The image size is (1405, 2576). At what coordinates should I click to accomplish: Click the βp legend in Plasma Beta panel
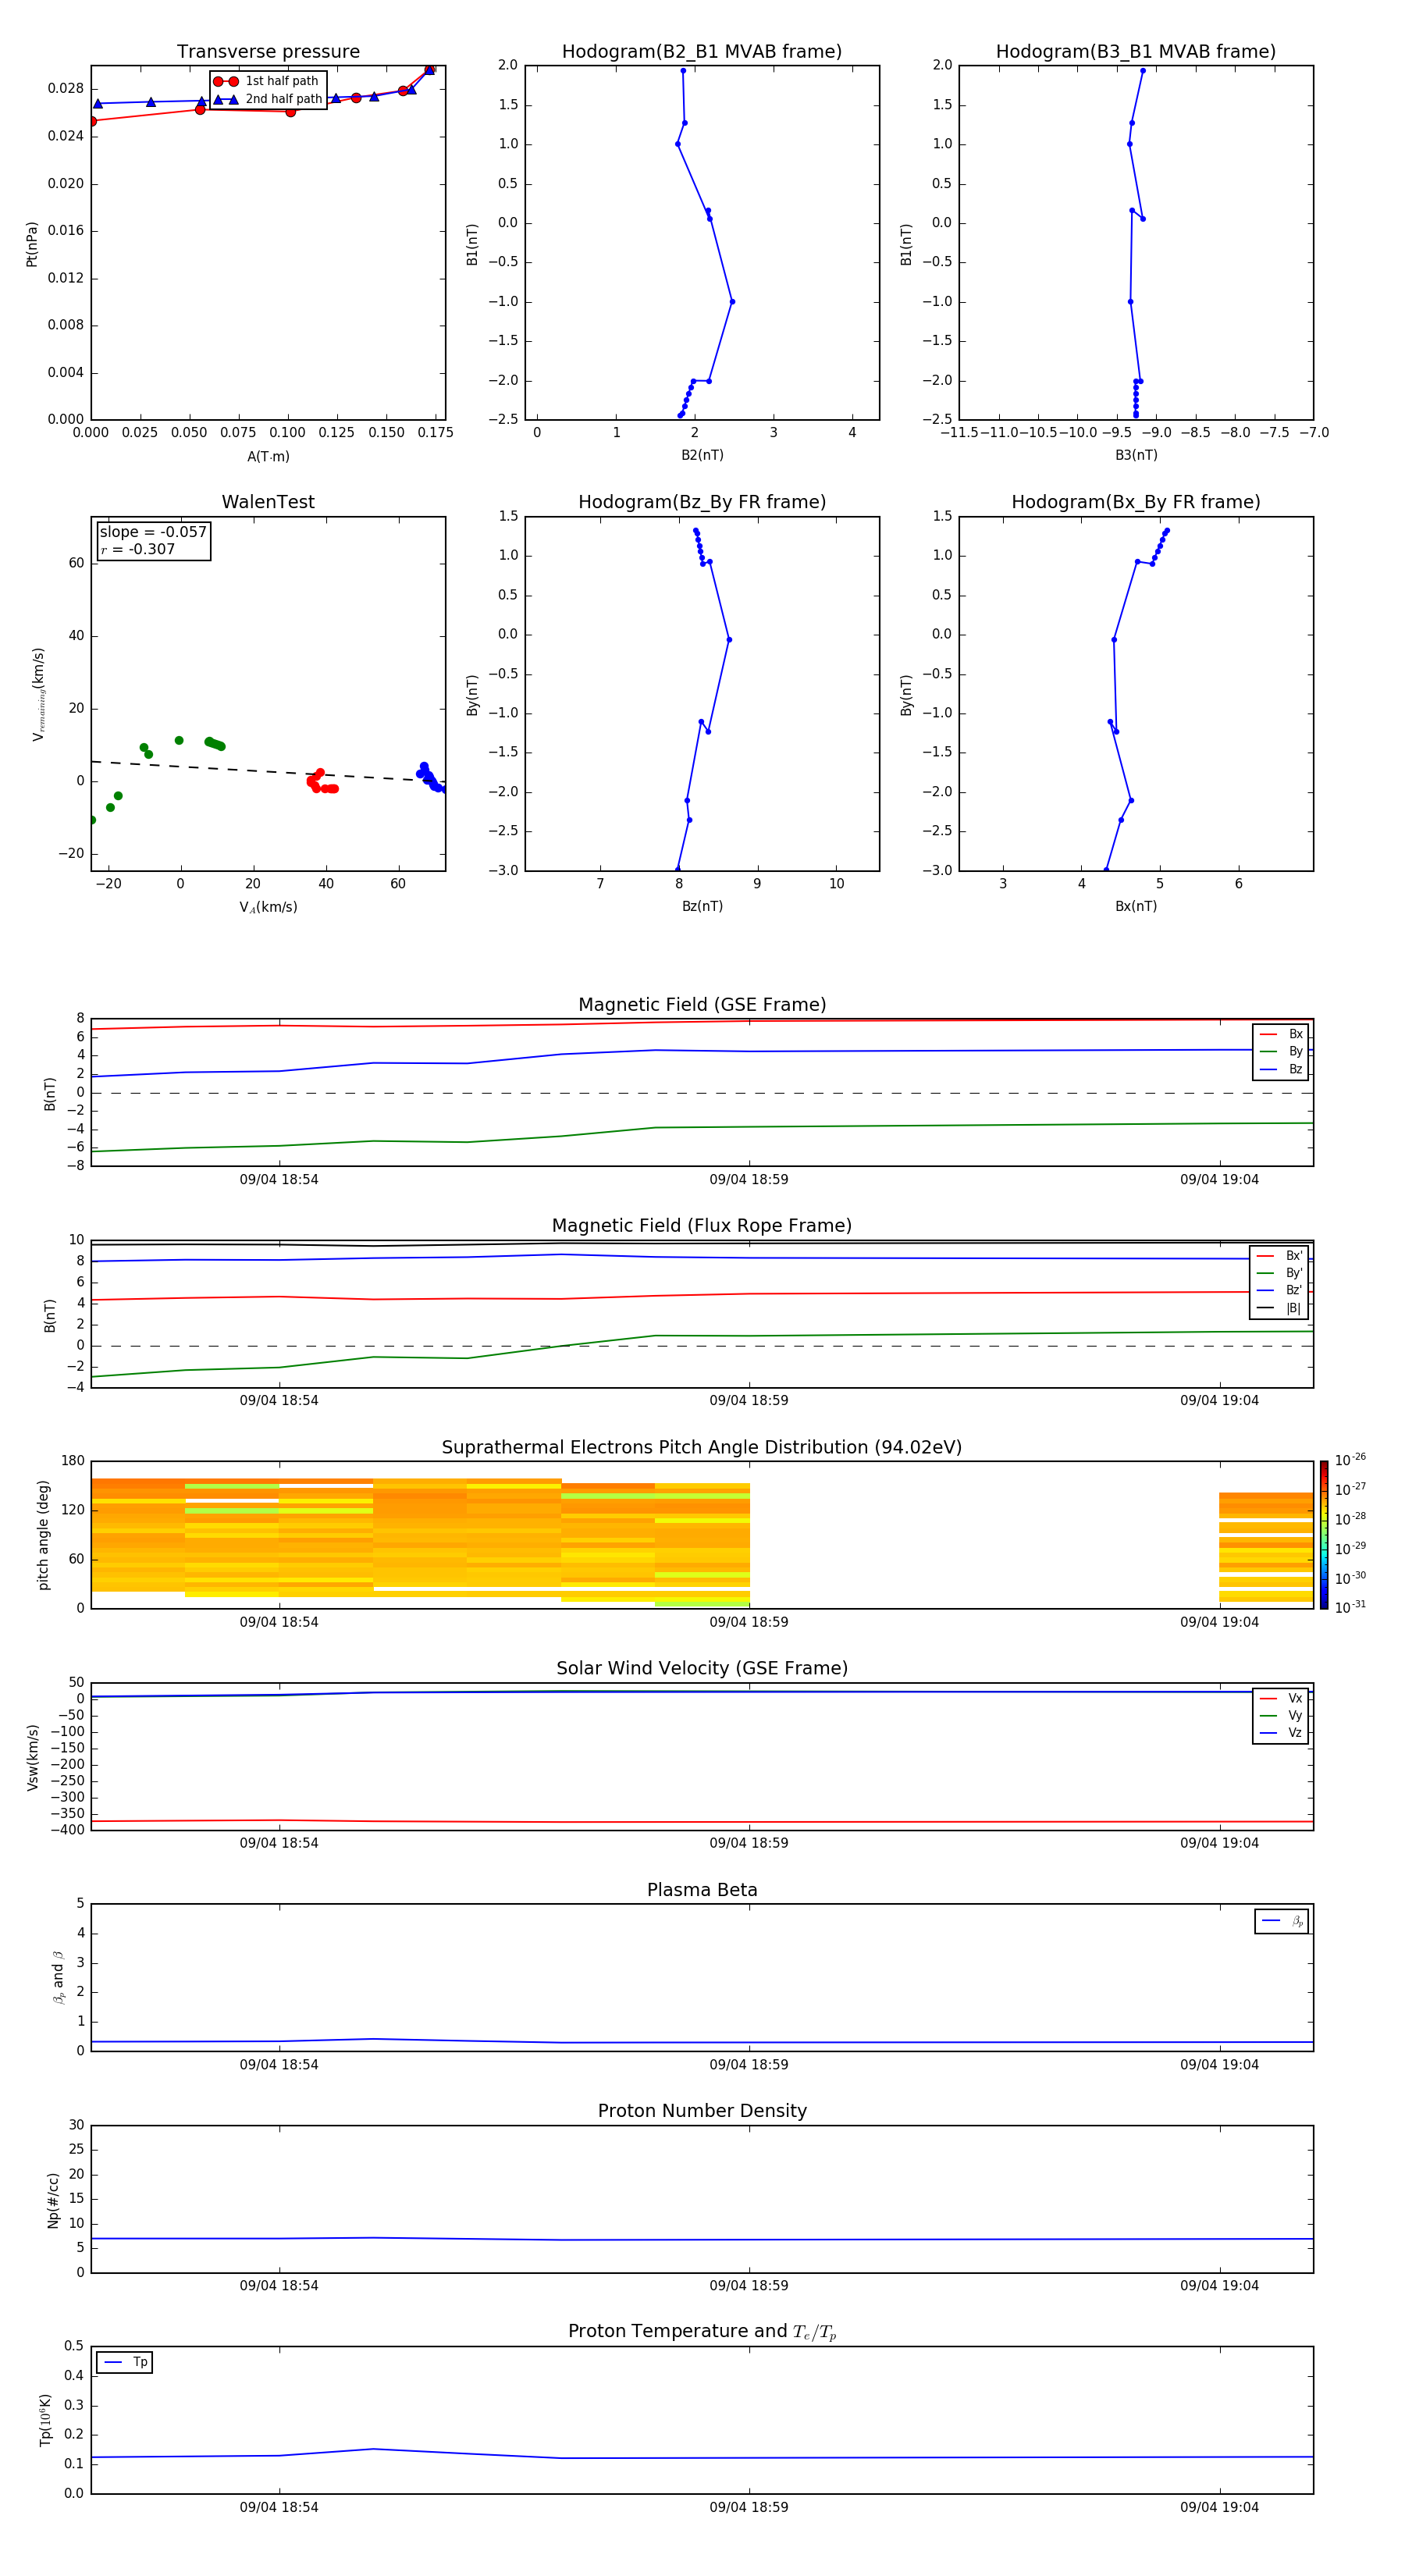tap(1282, 1921)
